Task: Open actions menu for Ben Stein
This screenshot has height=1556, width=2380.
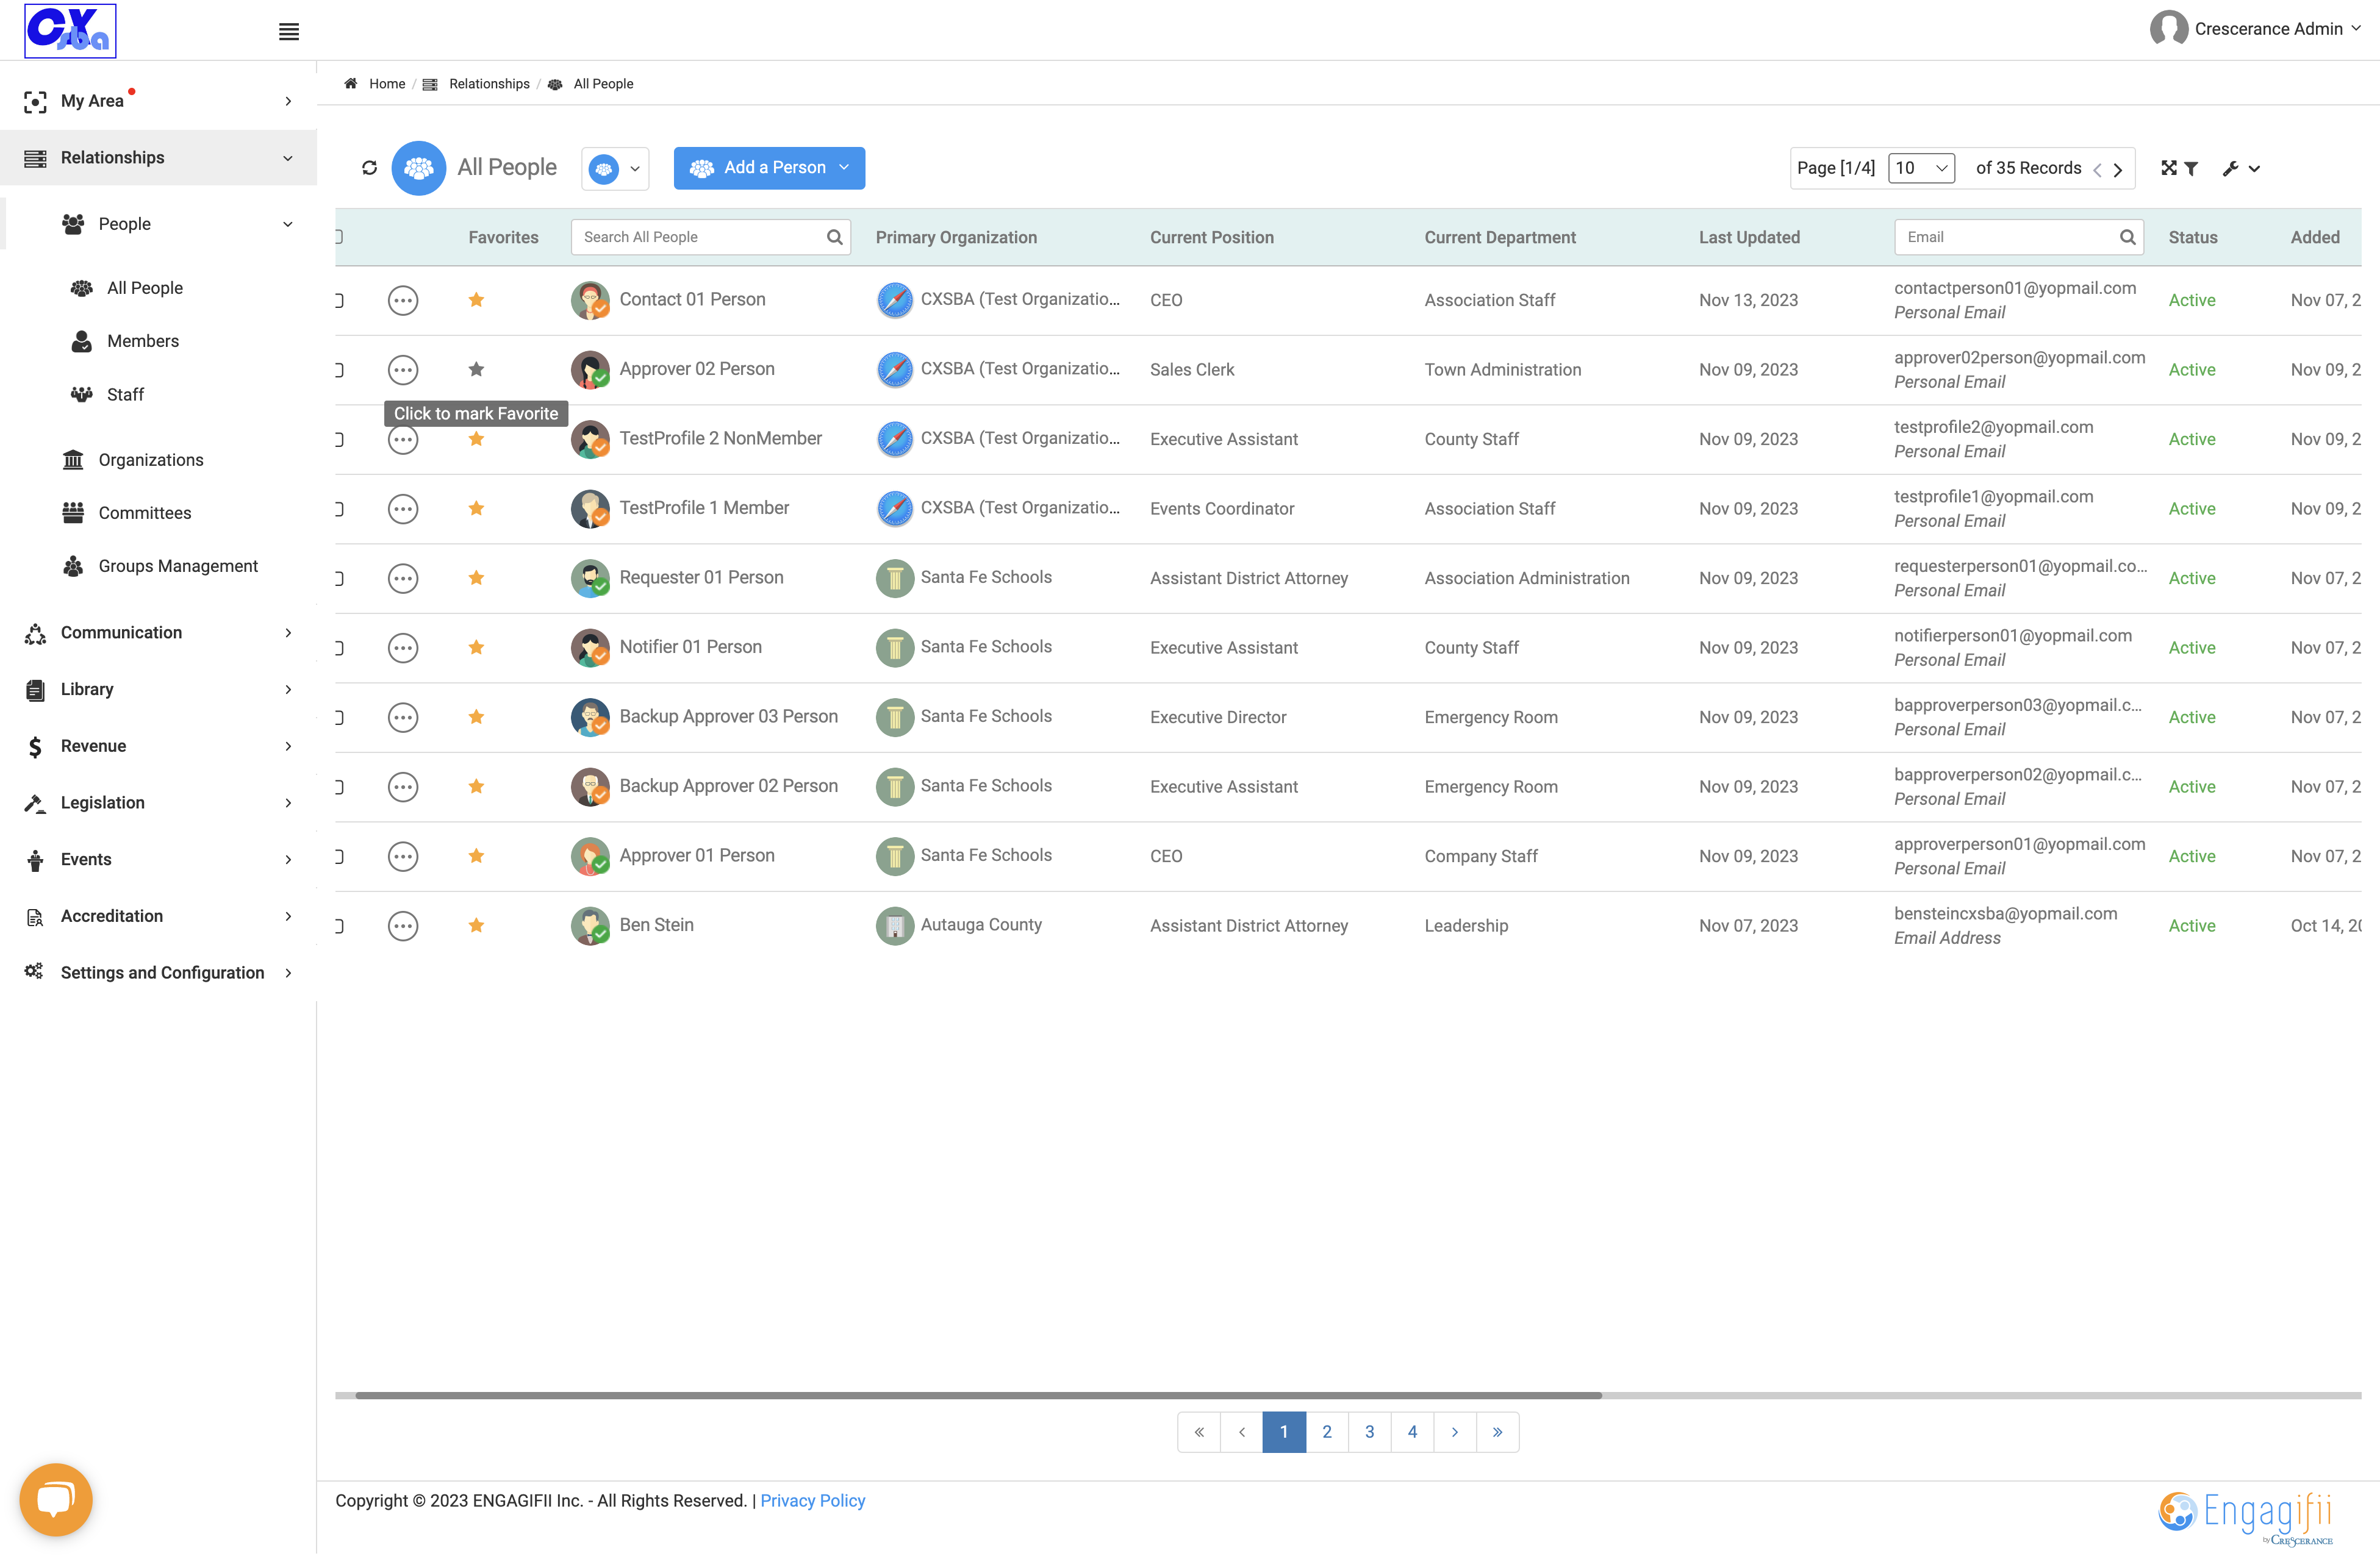Action: (x=403, y=926)
